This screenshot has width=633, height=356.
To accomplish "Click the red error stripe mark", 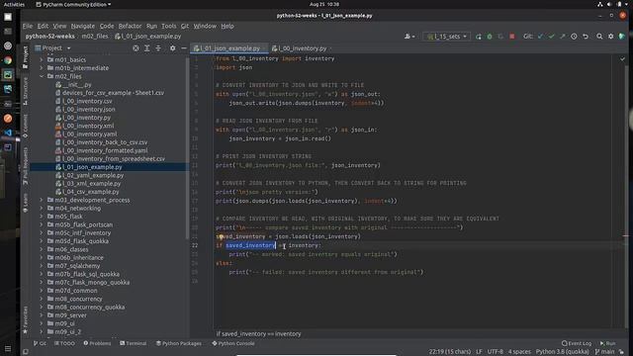I will pos(626,236).
